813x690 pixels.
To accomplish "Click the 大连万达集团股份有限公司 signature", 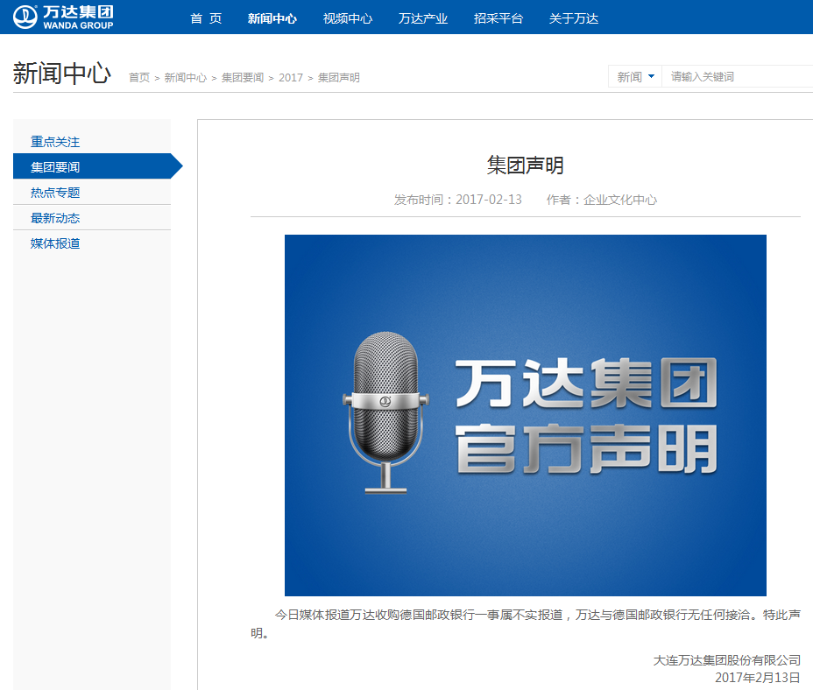I will click(x=726, y=660).
